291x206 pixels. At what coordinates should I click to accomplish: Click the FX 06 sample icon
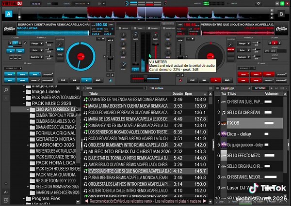(x=224, y=123)
